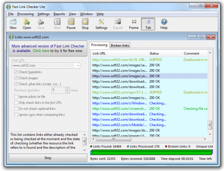
Task: Click the Export toolbar icon
Action: 118,24
